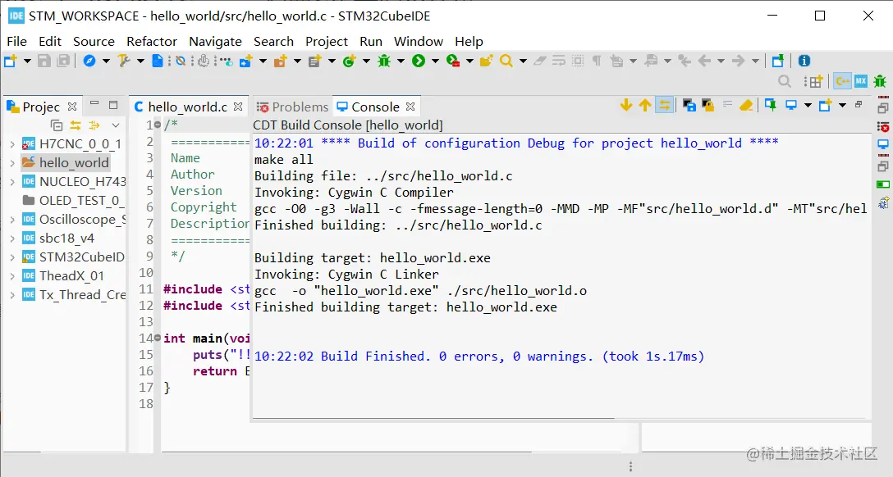Open the File menu
Image resolution: width=893 pixels, height=477 pixels.
pyautogui.click(x=16, y=42)
